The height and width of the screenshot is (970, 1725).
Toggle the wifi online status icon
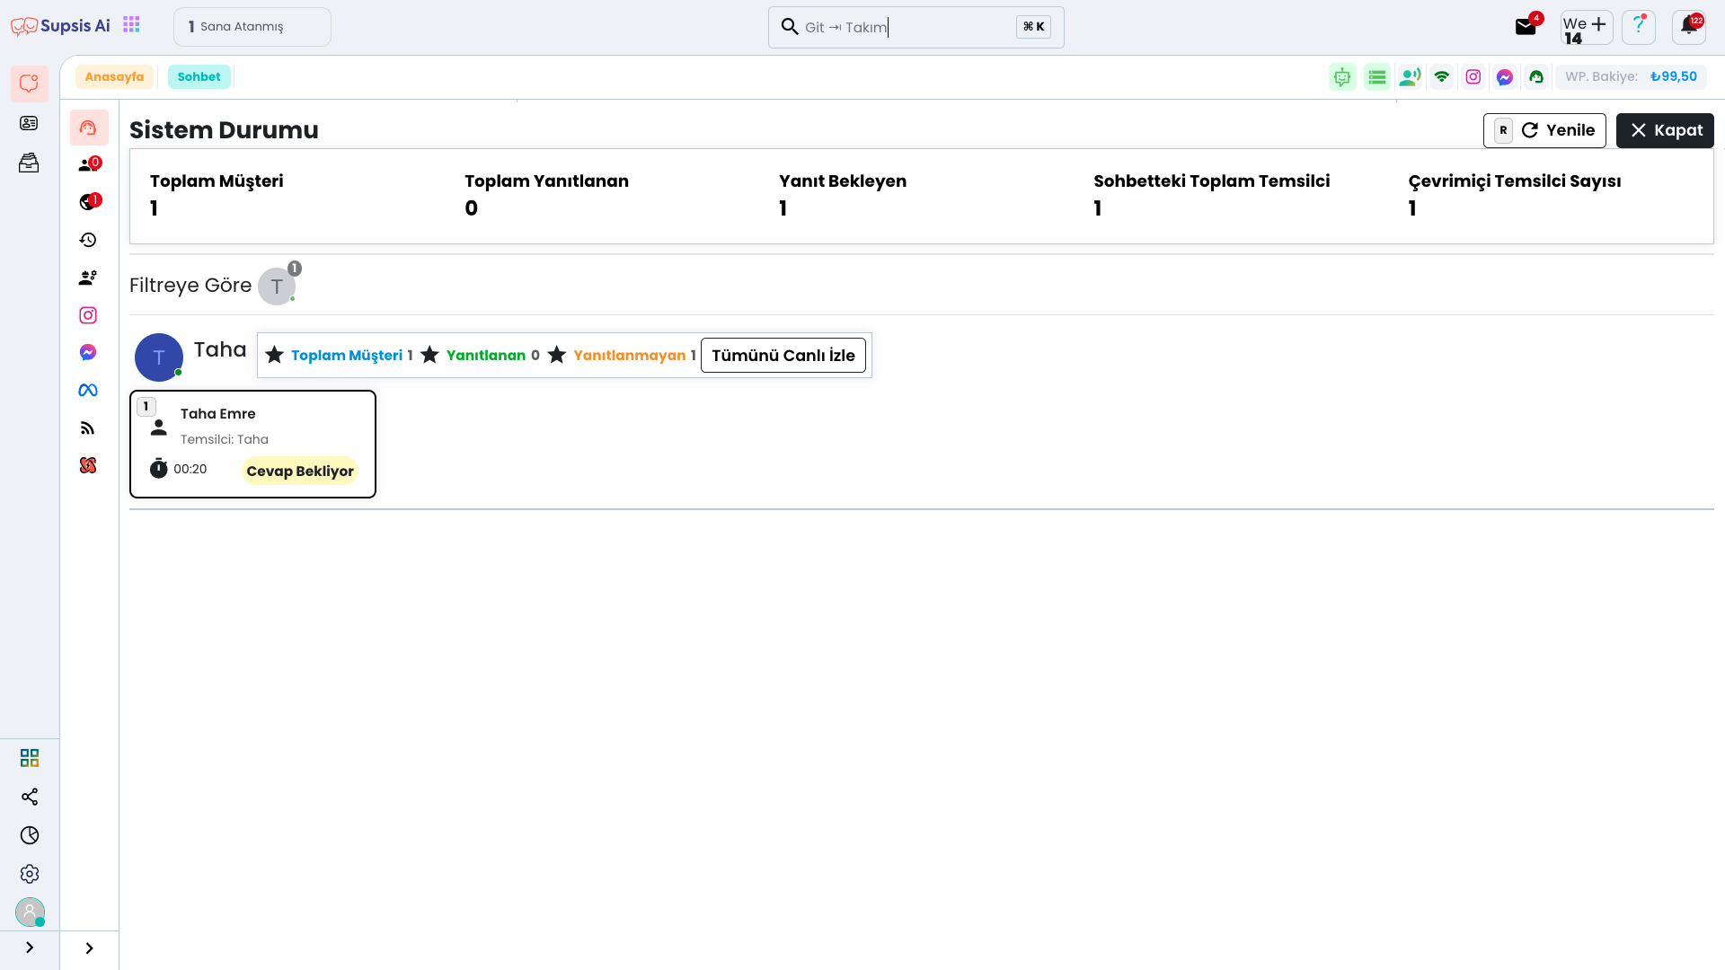[x=1442, y=77]
